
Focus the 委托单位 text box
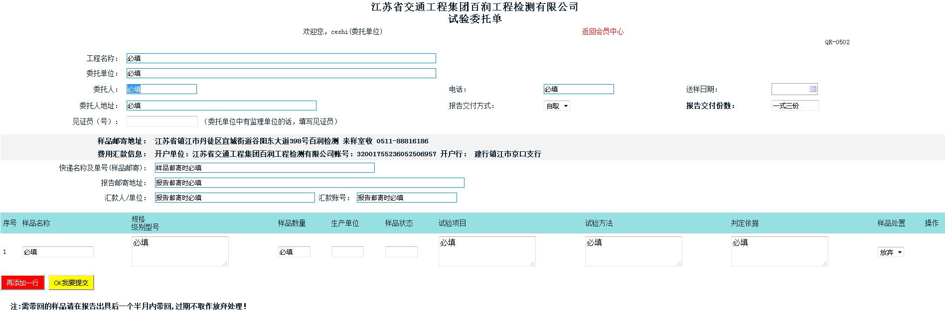(281, 73)
